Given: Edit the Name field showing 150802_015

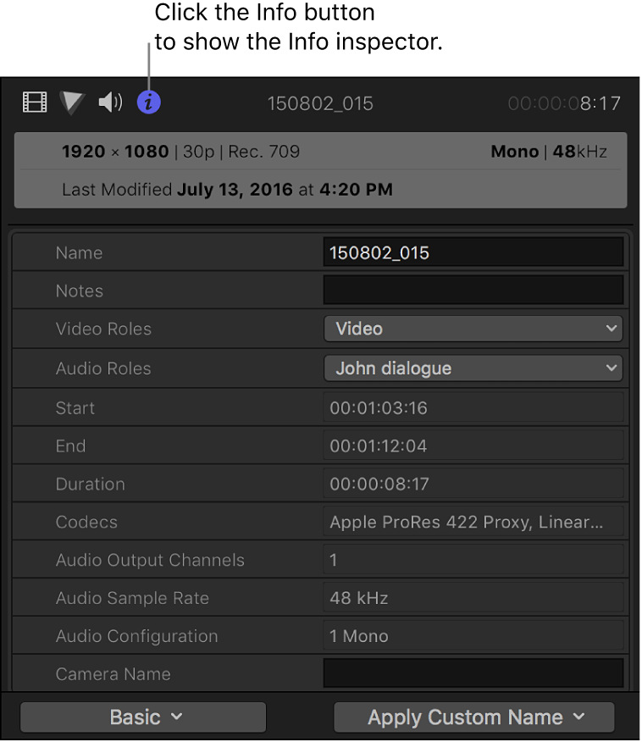Looking at the screenshot, I should click(x=473, y=252).
